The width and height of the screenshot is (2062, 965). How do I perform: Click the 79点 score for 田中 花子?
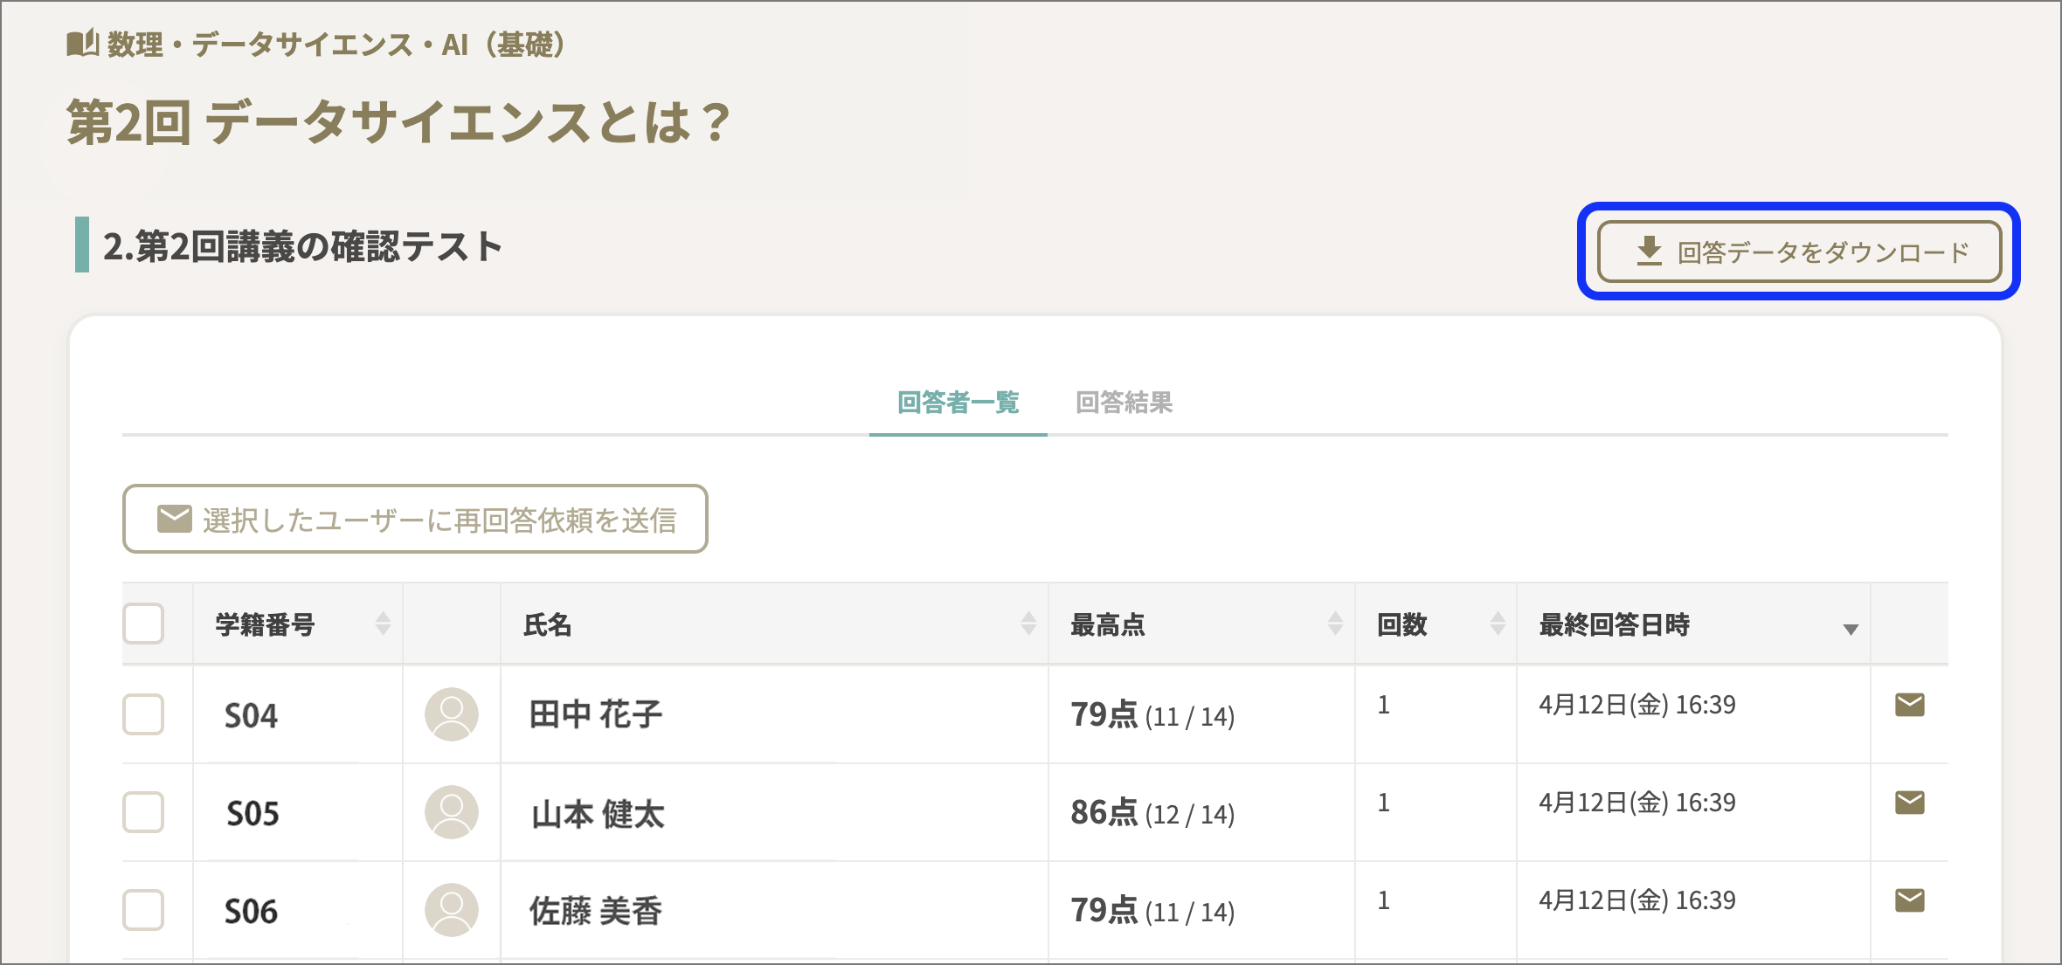pos(1152,715)
